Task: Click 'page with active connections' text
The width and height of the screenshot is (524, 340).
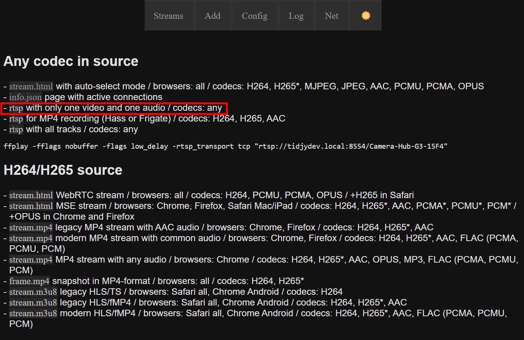Action: pyautogui.click(x=104, y=97)
